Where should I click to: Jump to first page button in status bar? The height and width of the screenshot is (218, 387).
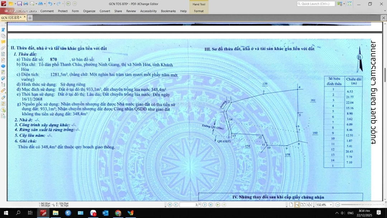tap(170, 205)
